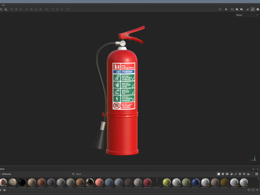Select the crimson red material sphere

pos(147,183)
